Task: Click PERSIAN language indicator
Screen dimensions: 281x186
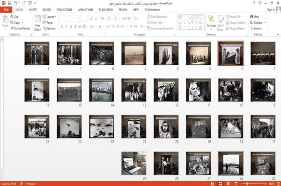Action: [x=31, y=184]
